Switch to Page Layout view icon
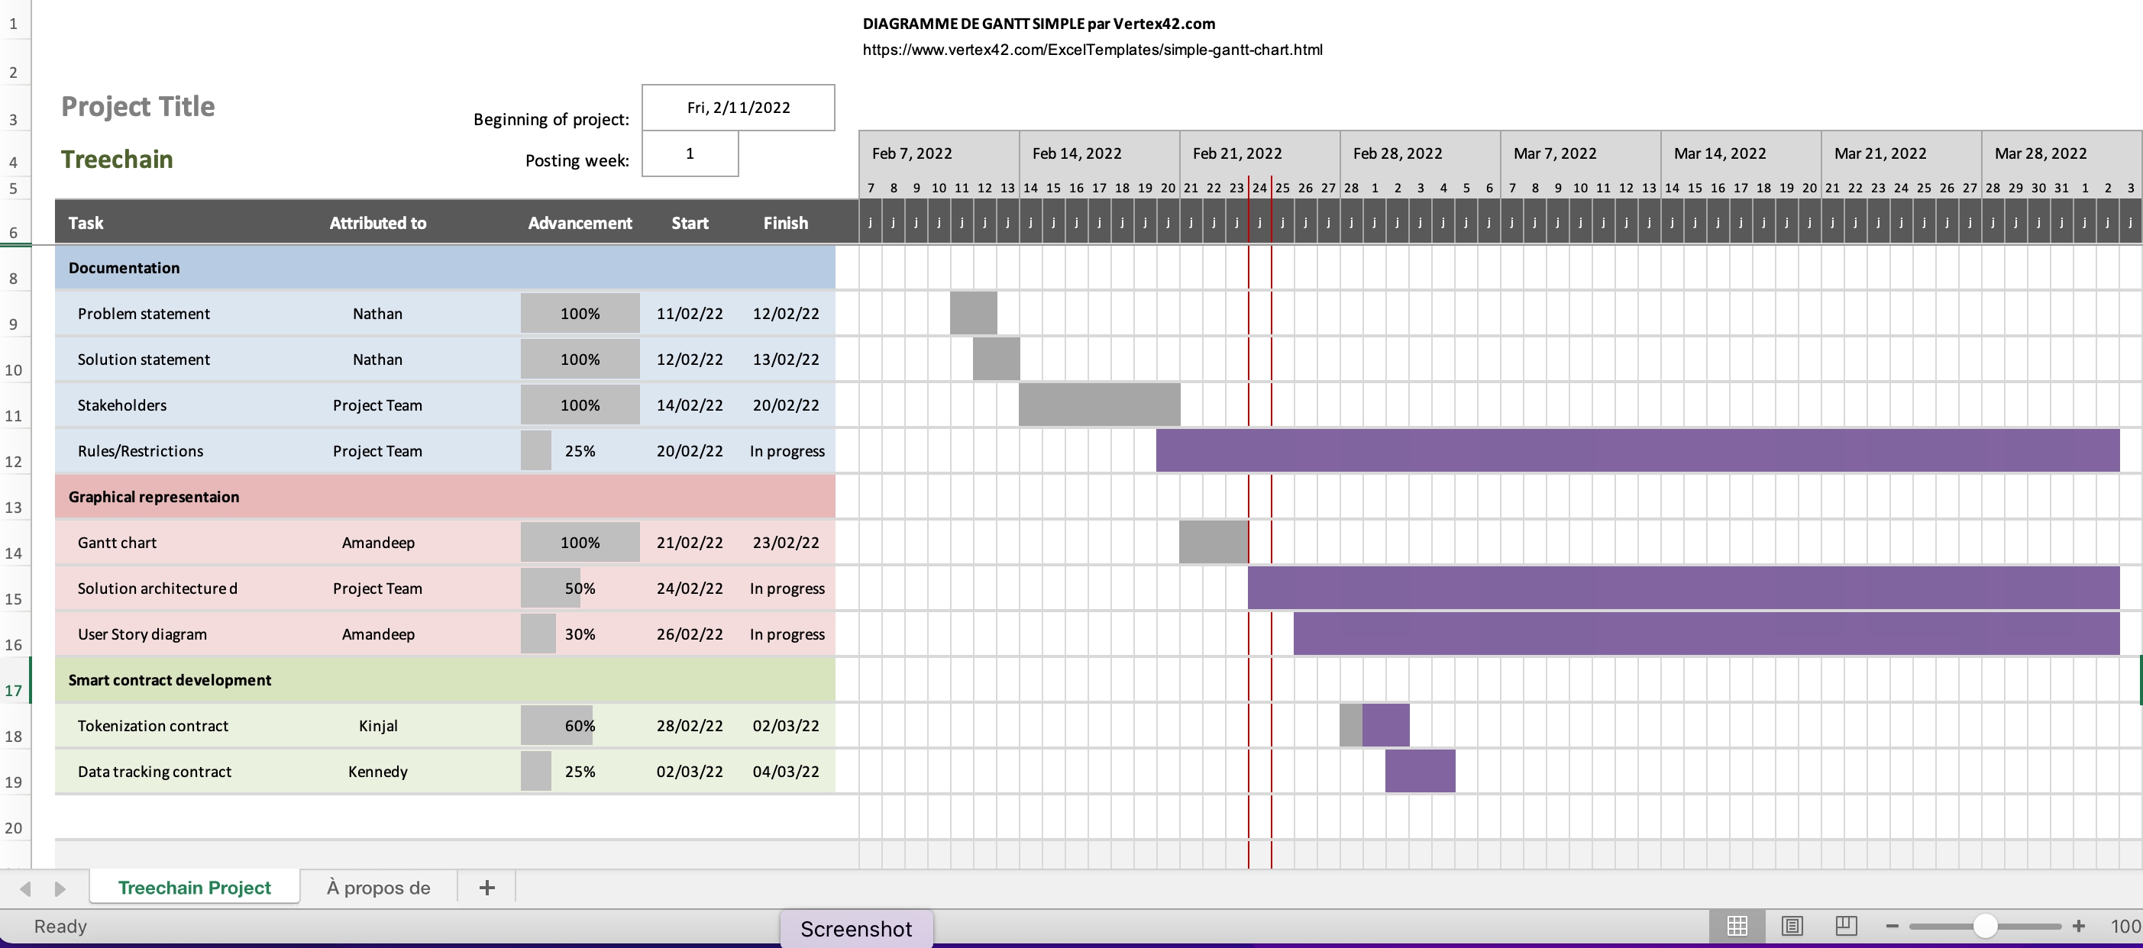Viewport: 2143px width, 948px height. (1792, 926)
